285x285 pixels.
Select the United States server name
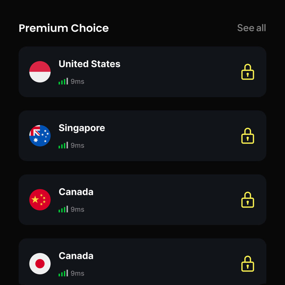click(x=89, y=64)
